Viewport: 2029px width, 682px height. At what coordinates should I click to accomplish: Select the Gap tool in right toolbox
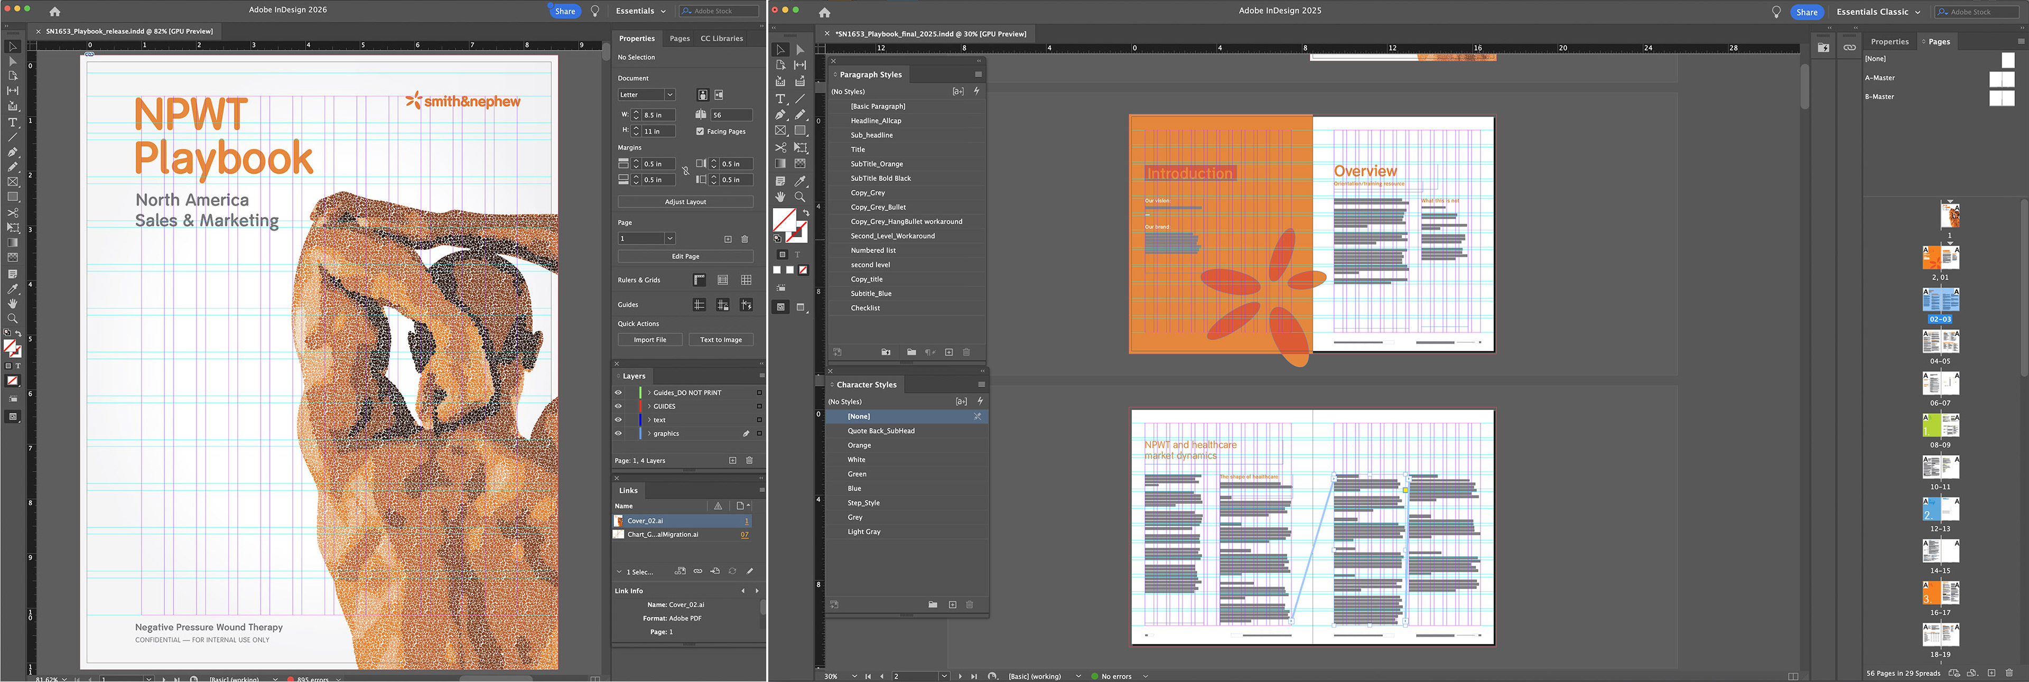[801, 66]
